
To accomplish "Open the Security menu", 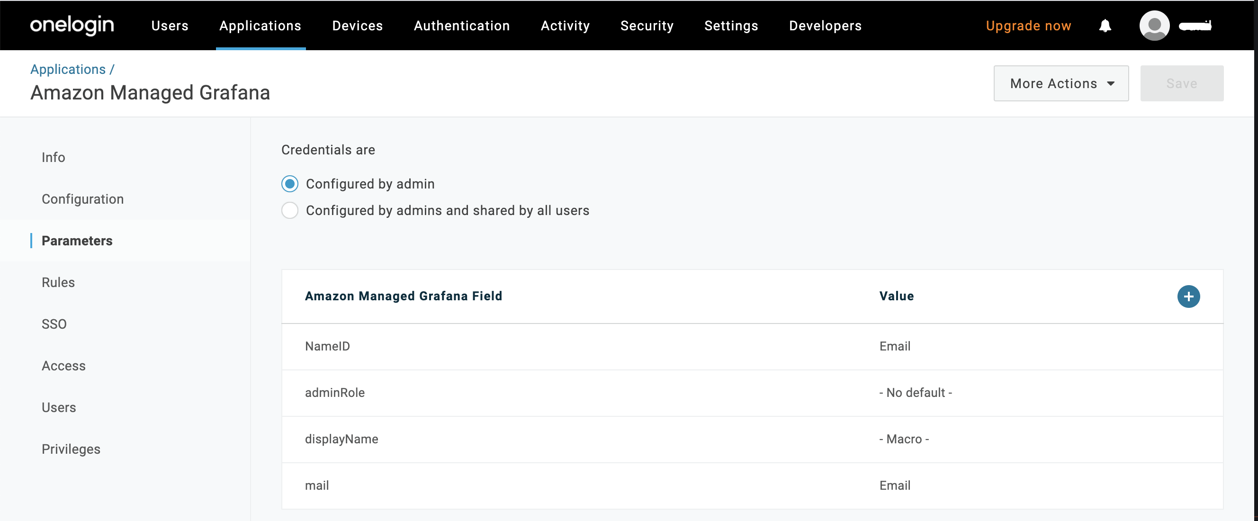I will [647, 26].
